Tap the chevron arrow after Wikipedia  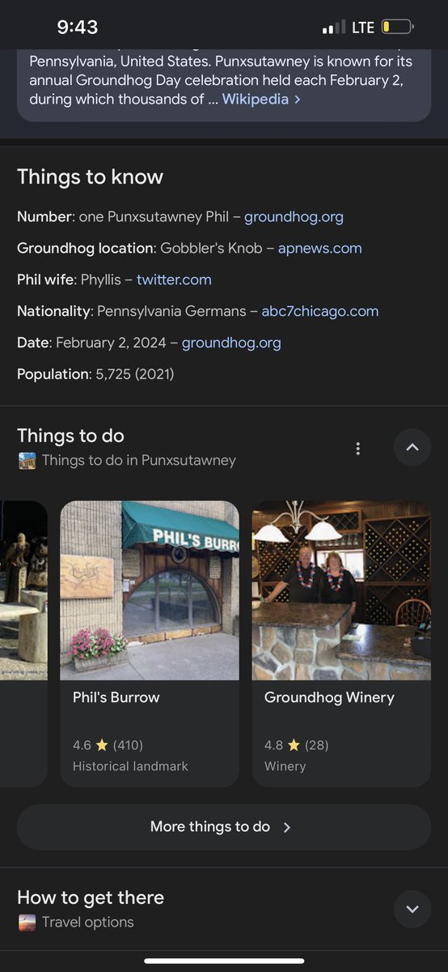[298, 100]
